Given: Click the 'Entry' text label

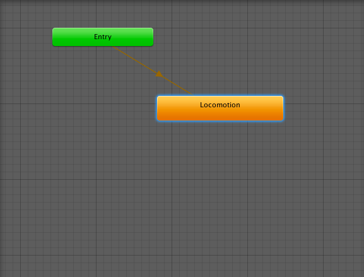Looking at the screenshot, I should tap(103, 37).
